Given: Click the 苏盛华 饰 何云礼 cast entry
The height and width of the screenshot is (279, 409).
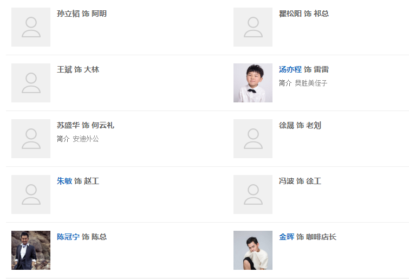Looking at the screenshot, I should (86, 125).
